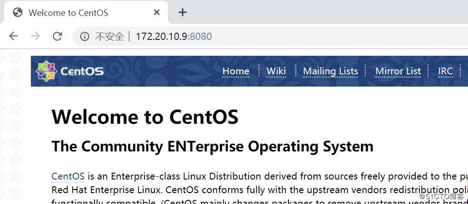Open the Wiki navigation link

[x=276, y=71]
